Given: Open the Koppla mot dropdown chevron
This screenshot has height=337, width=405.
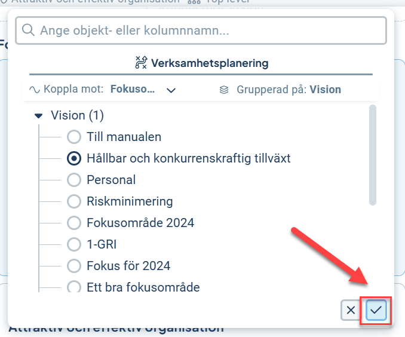Looking at the screenshot, I should coord(171,90).
